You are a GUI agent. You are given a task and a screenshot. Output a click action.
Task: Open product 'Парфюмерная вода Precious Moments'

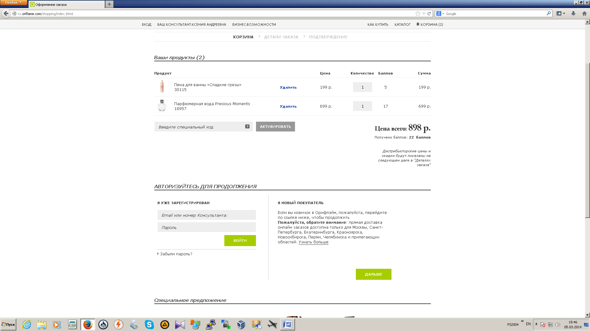point(212,104)
